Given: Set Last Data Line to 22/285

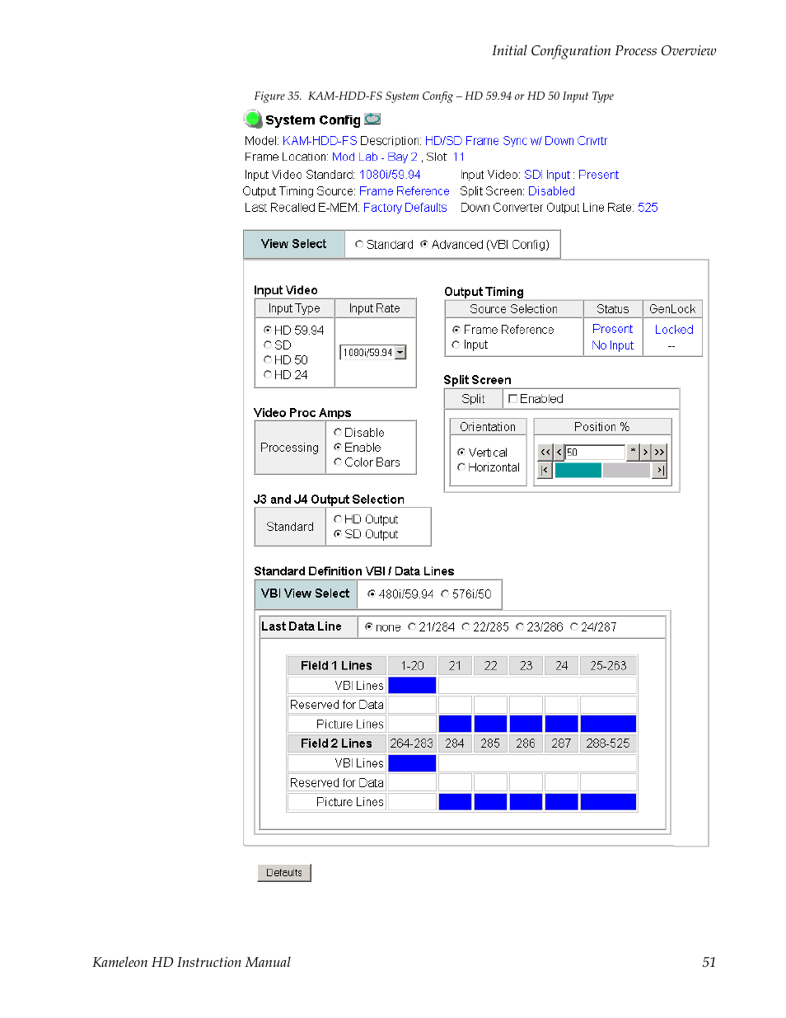Looking at the screenshot, I should pos(466,626).
